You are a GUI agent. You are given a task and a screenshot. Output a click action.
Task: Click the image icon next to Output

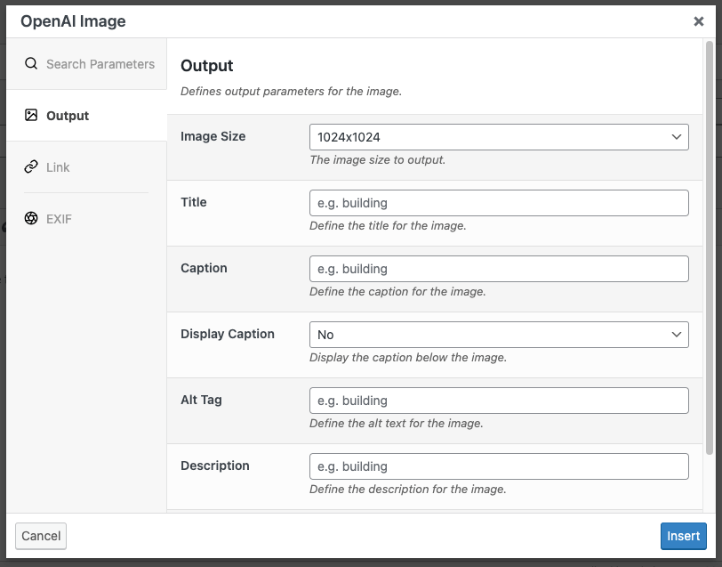(31, 115)
